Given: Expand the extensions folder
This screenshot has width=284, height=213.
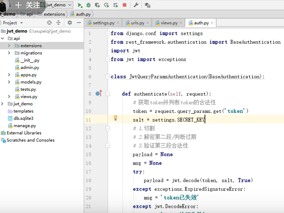Looking at the screenshot, I should 9,46.
